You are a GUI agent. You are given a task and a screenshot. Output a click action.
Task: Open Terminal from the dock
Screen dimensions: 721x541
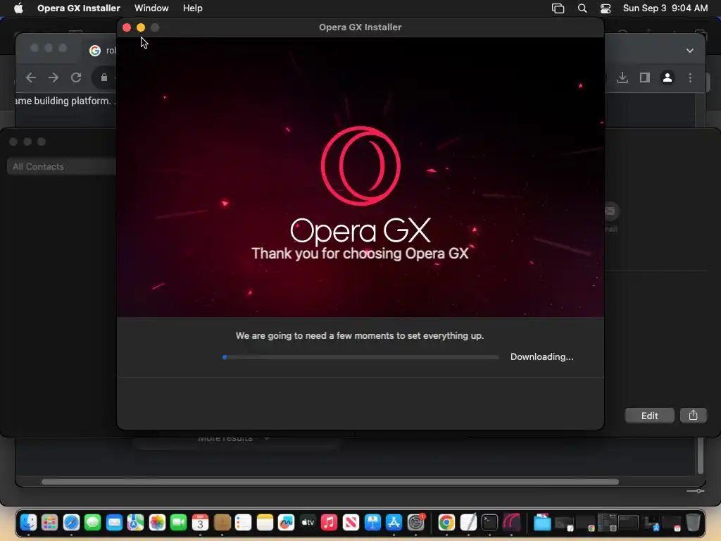coord(490,523)
